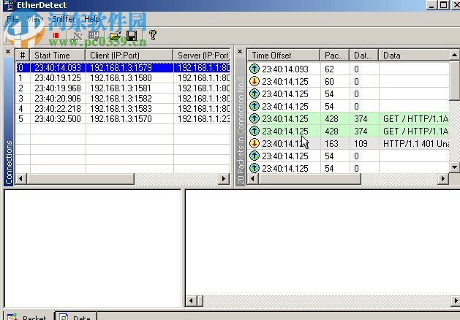Open help with the yellow question mark icon
Screen dimensions: 460x320
(x=153, y=35)
